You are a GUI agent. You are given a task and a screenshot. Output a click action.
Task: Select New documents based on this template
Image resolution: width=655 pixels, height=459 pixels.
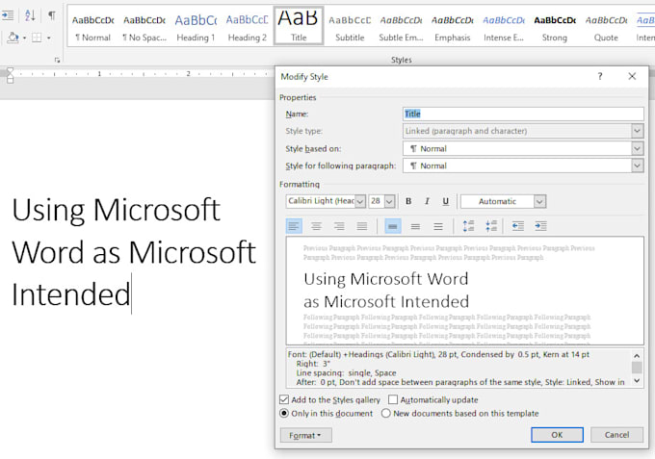386,414
